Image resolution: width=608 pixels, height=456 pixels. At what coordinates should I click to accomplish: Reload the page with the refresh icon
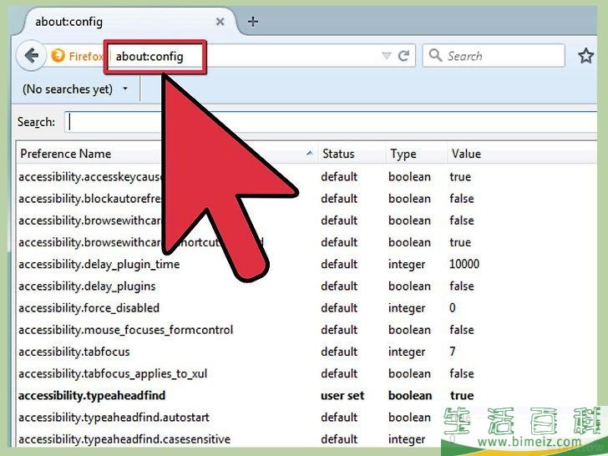click(x=403, y=56)
